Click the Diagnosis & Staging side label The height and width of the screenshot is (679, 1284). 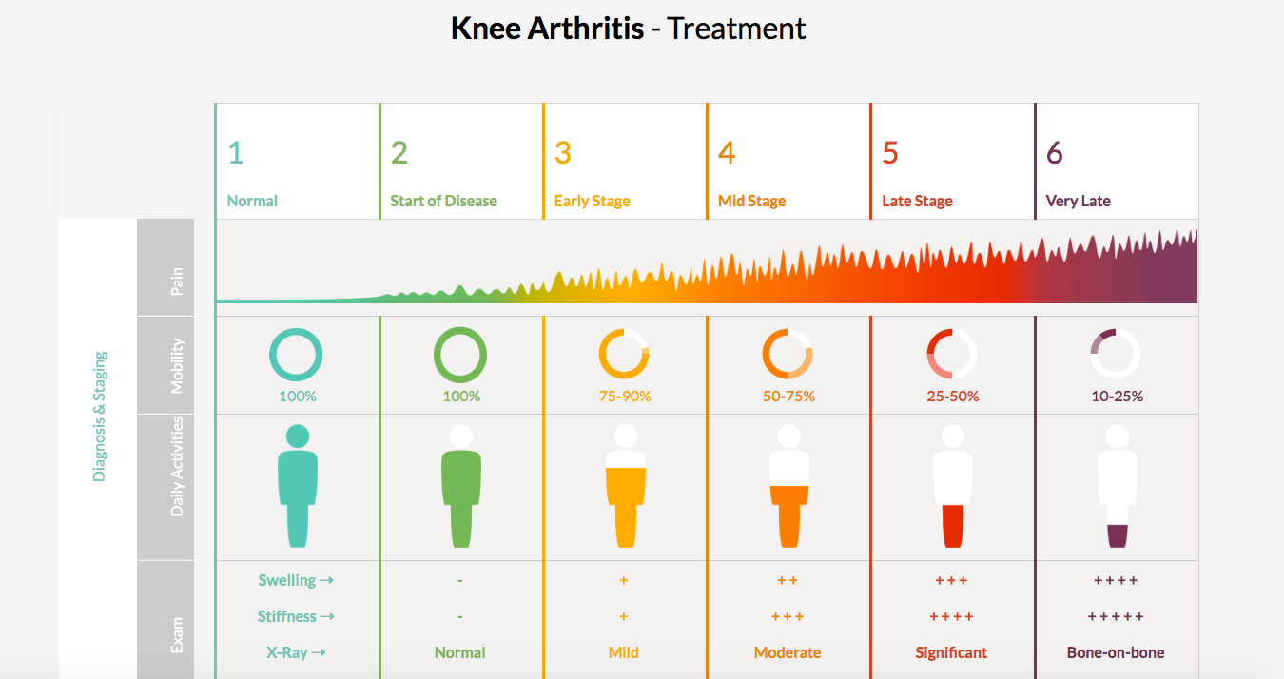pyautogui.click(x=100, y=417)
